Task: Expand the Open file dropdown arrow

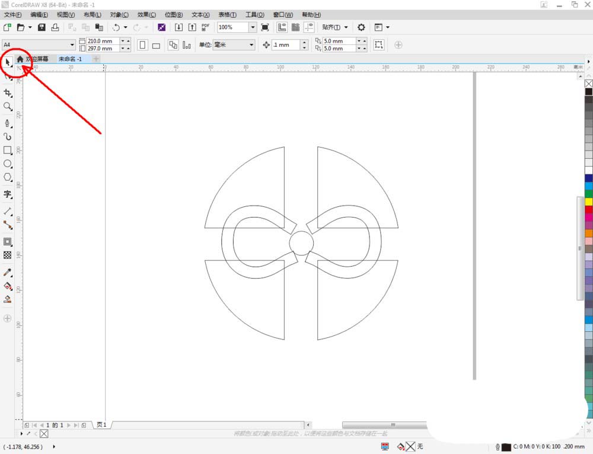Action: click(x=30, y=27)
